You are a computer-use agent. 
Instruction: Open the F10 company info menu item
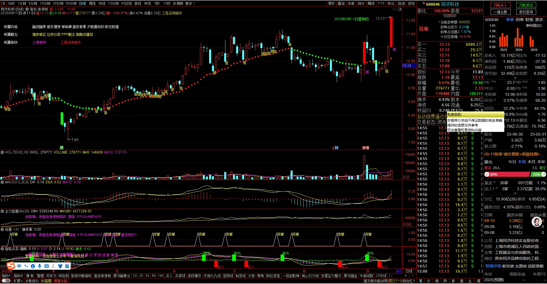[x=381, y=3]
